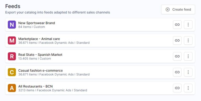Copy link for Real State - Spanish Market feed
201x101 pixels.
pyautogui.click(x=177, y=56)
